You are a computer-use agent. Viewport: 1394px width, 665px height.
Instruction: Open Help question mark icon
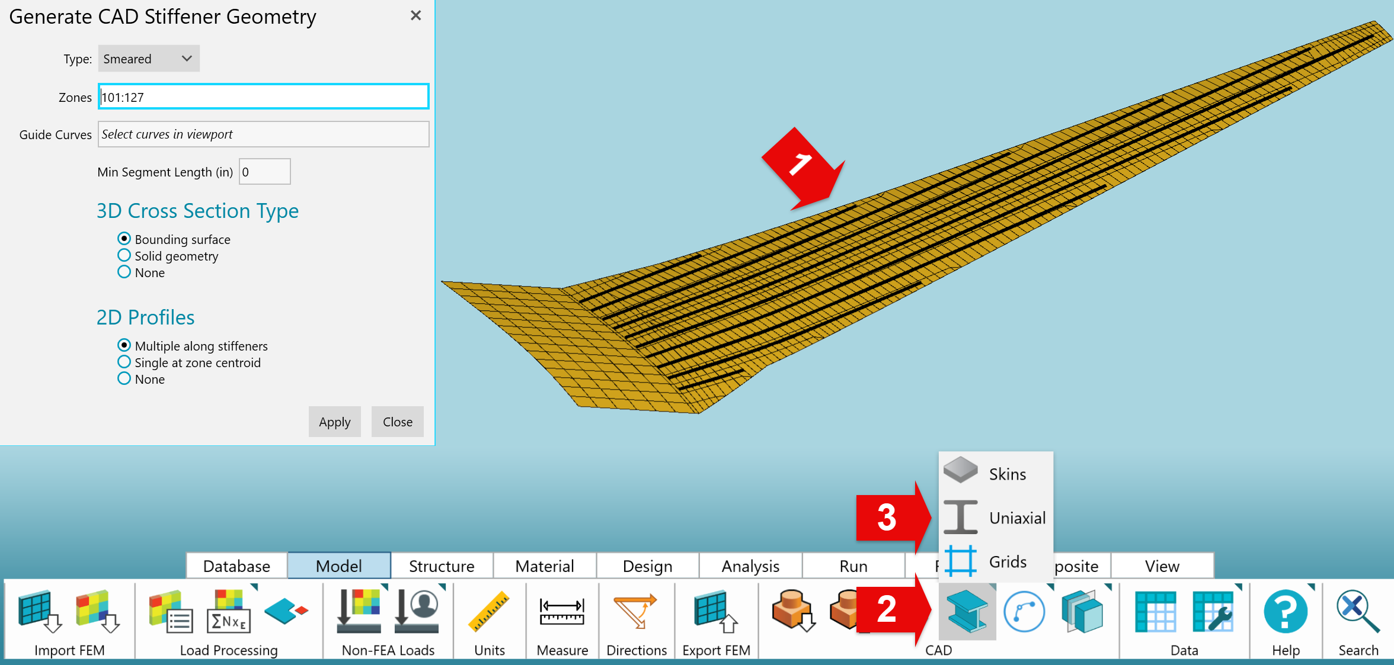[1286, 612]
